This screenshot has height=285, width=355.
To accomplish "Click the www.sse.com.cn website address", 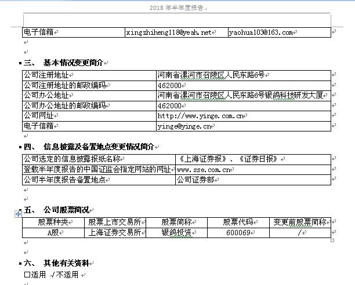I will [x=205, y=170].
